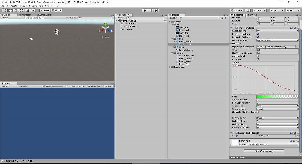
Task: Select the Hand tool
Action: click(4, 10)
